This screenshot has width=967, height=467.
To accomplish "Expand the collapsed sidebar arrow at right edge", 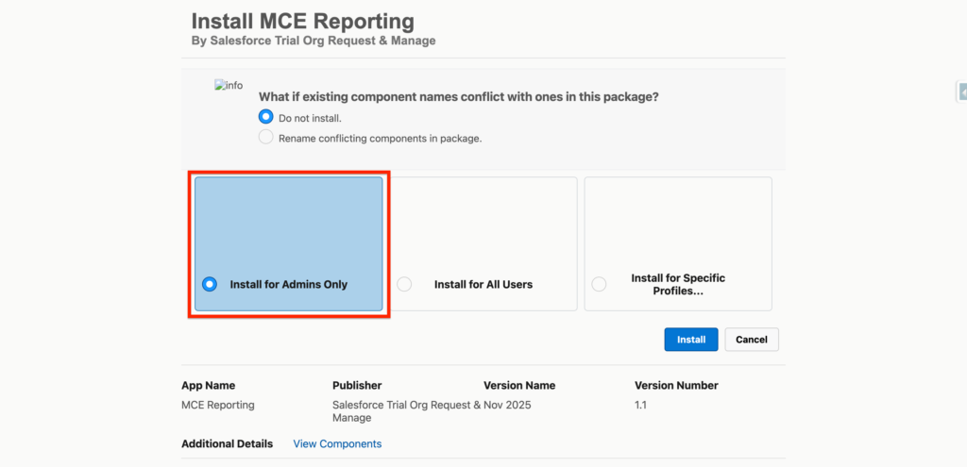I will [962, 92].
